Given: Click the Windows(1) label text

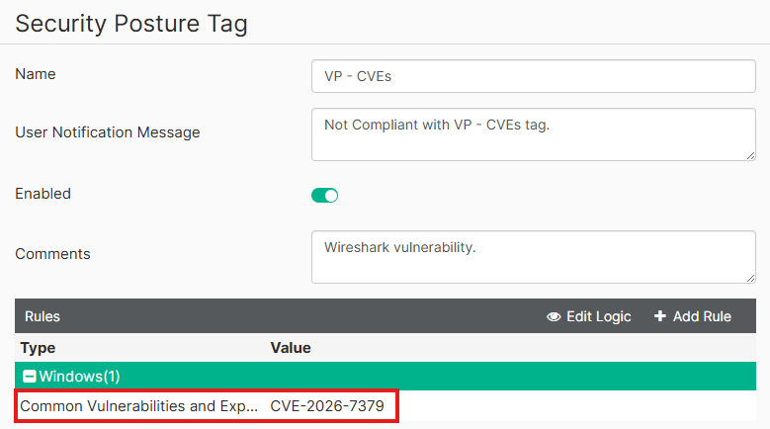Looking at the screenshot, I should click(79, 377).
